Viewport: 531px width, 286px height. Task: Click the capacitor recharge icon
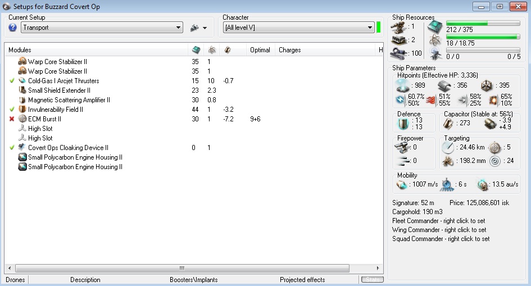pos(490,124)
